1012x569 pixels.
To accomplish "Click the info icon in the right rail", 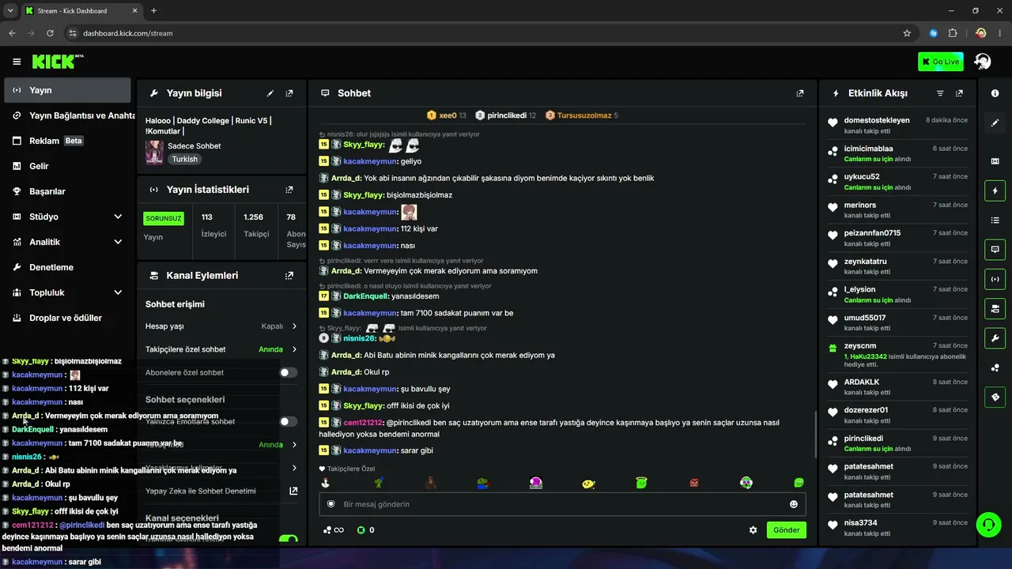I will point(995,93).
